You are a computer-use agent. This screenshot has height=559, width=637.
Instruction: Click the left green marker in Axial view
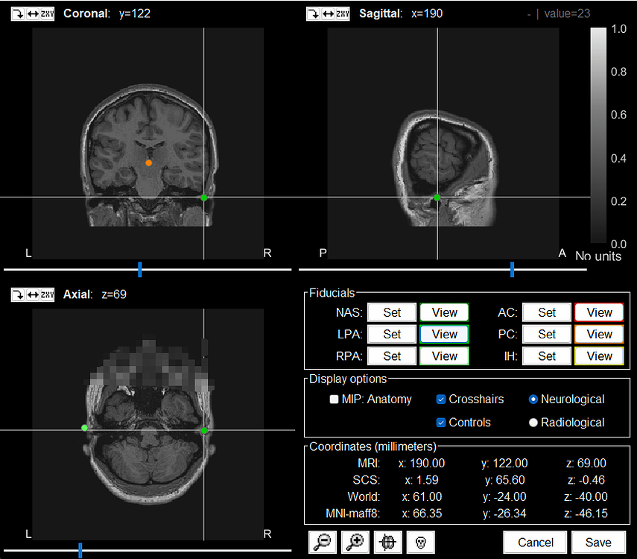click(x=84, y=428)
